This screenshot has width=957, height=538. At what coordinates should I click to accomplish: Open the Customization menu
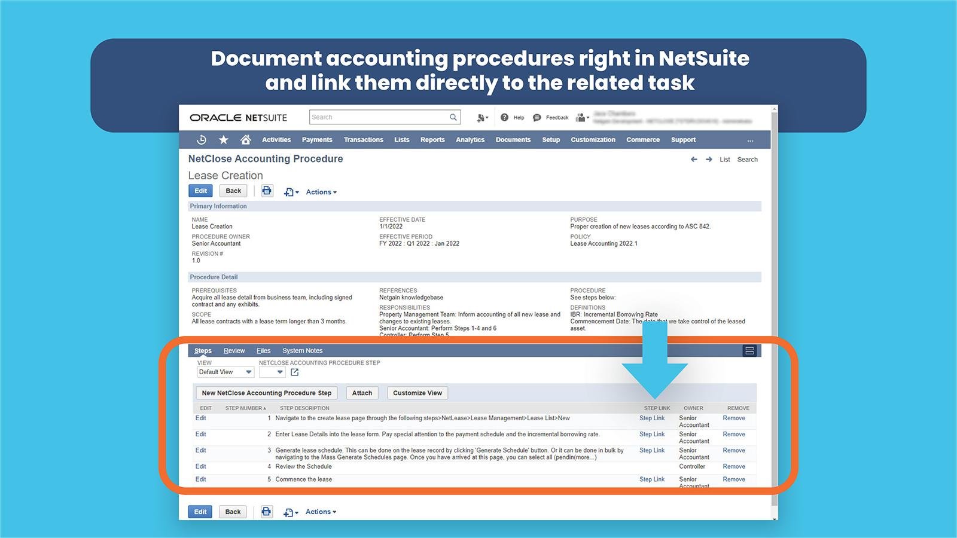click(x=593, y=140)
